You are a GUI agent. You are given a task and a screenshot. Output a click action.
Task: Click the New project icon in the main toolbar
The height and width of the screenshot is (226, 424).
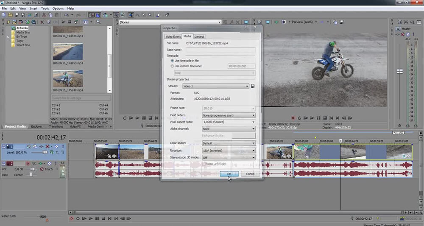tap(4, 15)
